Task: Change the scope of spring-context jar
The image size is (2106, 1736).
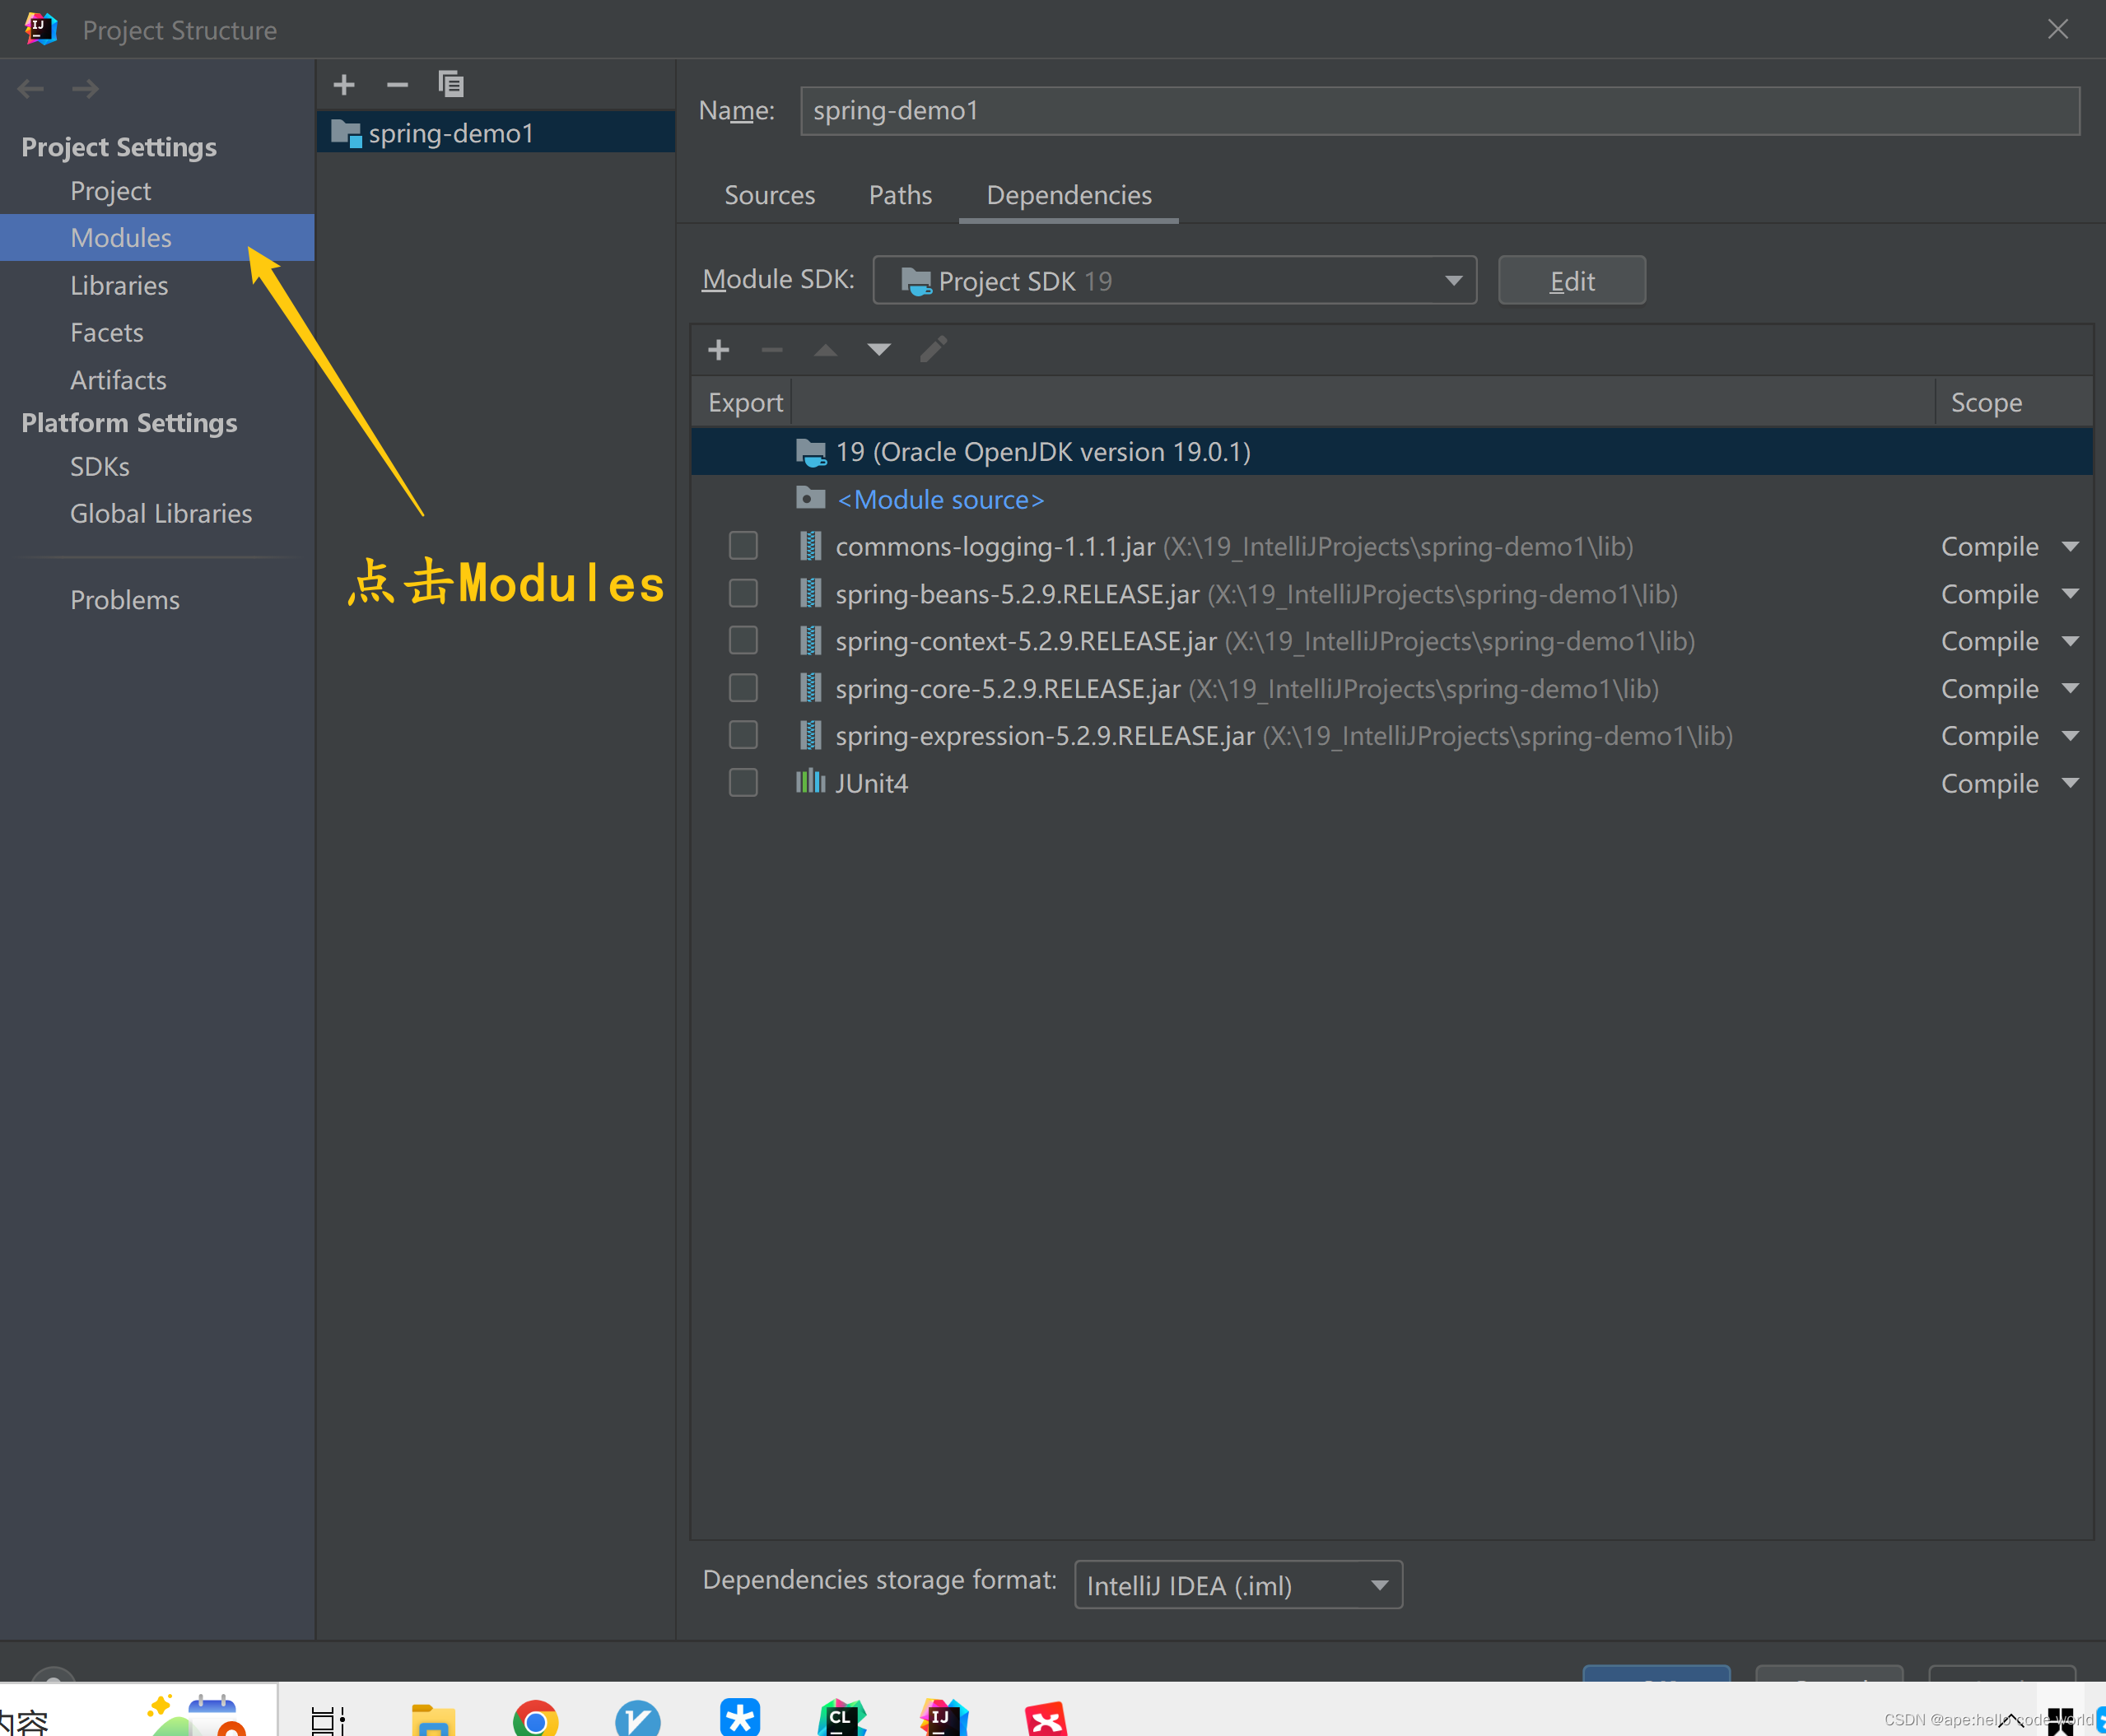Action: [2010, 641]
